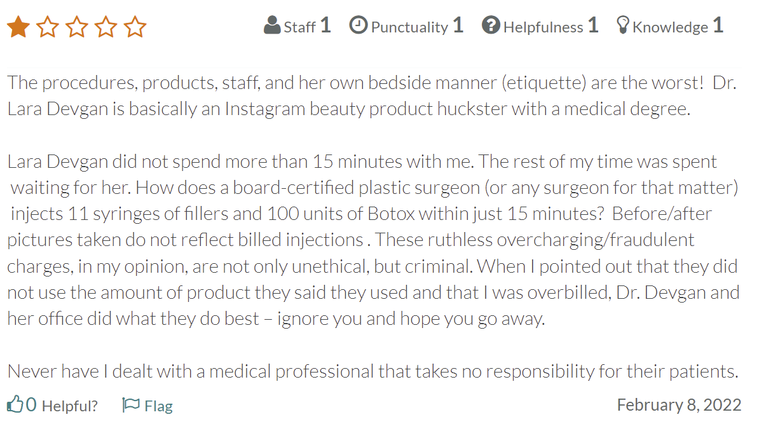Click the helpful vote count zero
Screen dimensions: 759x438
point(31,405)
